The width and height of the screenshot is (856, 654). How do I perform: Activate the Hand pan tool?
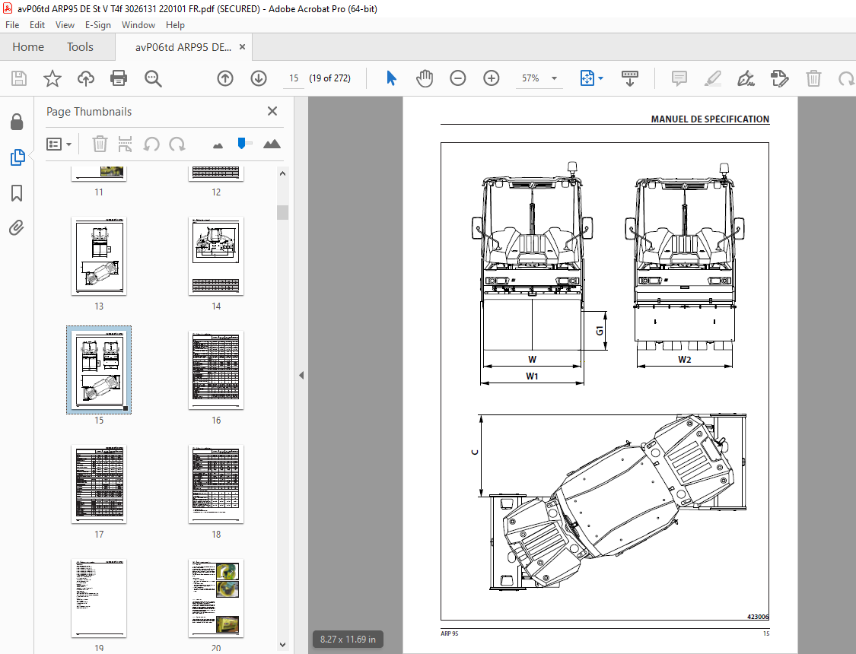424,78
